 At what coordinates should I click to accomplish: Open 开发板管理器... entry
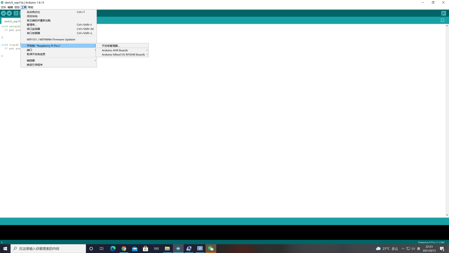122,46
